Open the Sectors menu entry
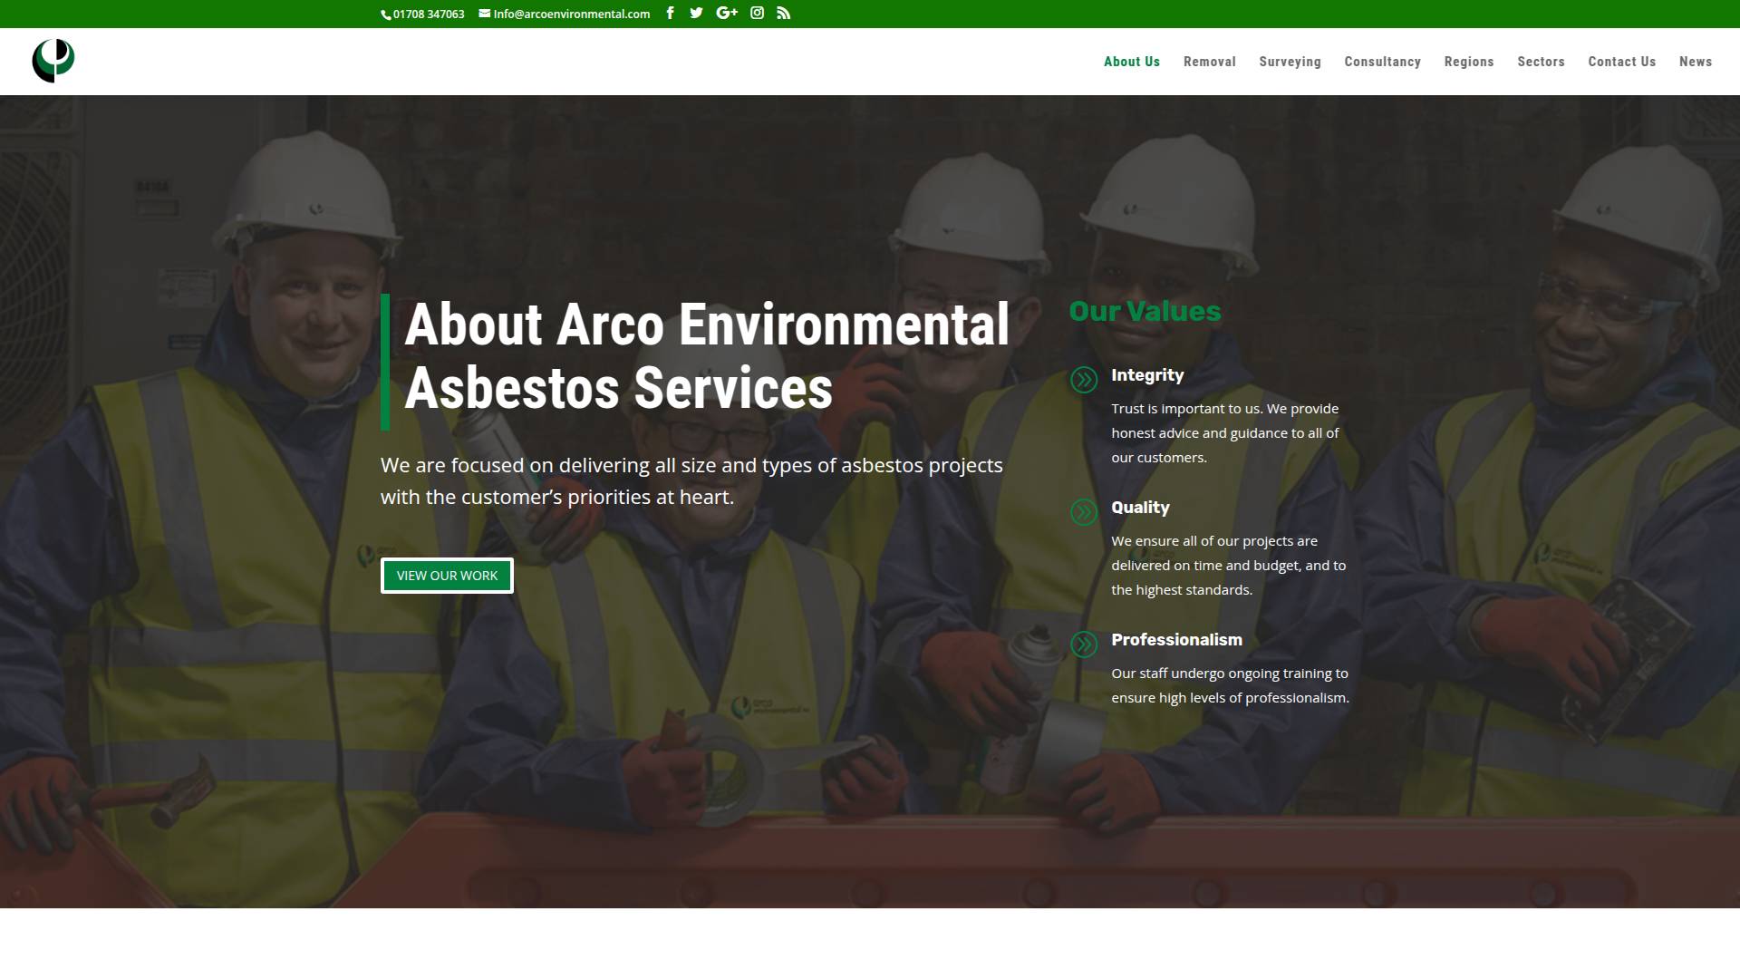Screen dimensions: 1740x979 click(1541, 62)
